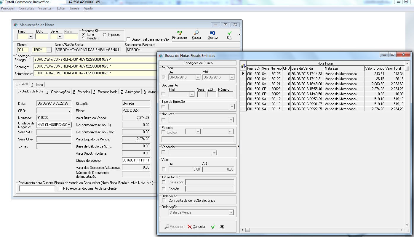Click the grid sort/config icon above Filial column
Viewport: 414px width, 237px height.
click(243, 65)
